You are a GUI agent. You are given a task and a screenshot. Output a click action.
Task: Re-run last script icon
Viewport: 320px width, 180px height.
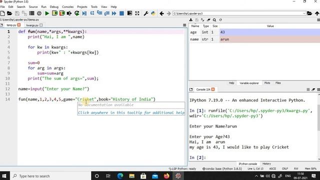coord(76,13)
